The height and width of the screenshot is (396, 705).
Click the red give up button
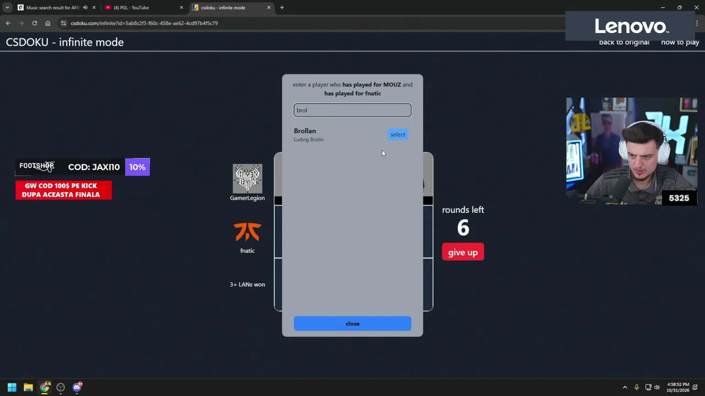(463, 252)
